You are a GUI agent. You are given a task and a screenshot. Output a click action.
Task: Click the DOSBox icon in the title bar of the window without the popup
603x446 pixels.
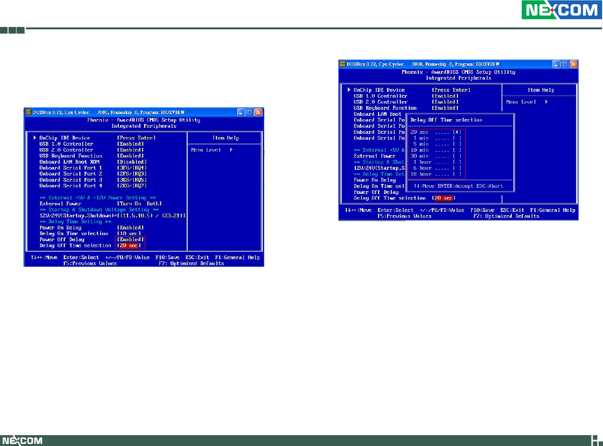(28, 113)
